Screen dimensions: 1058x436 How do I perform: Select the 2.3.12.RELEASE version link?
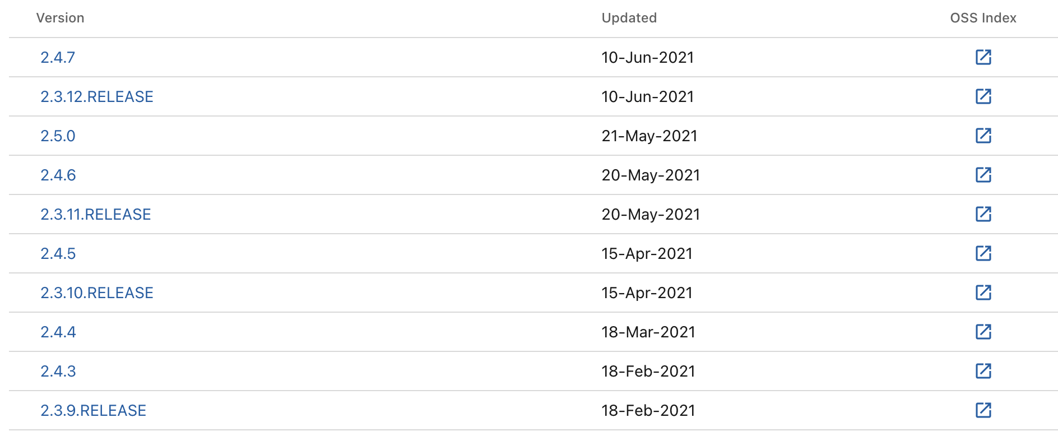(97, 96)
